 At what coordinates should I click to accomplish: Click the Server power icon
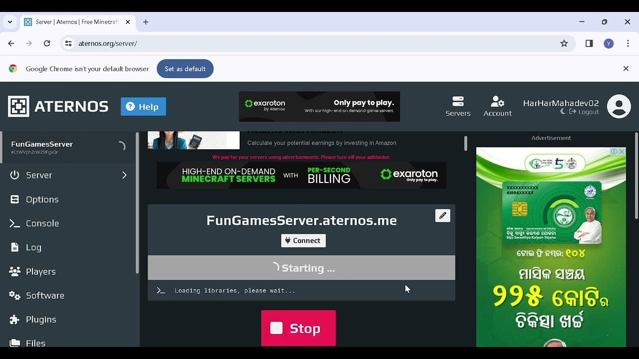pyautogui.click(x=15, y=175)
